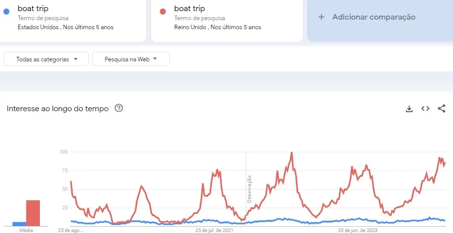453x233 pixels.
Task: Click the plus icon for new comparison
Action: (321, 17)
